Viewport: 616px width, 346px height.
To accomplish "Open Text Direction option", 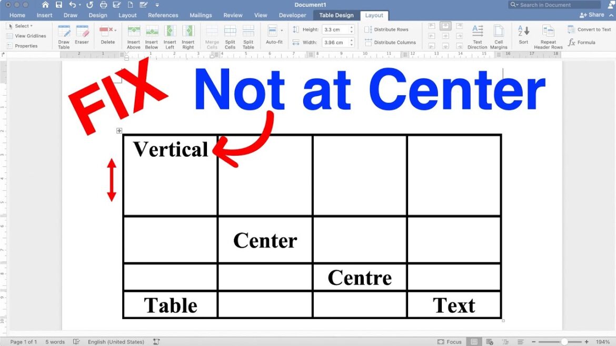I will pos(478,36).
